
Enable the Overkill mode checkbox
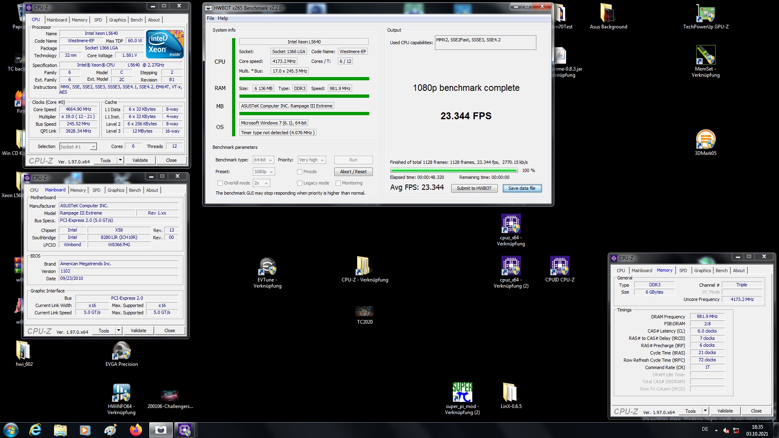[x=220, y=183]
